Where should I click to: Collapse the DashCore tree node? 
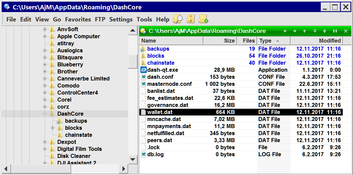[45, 114]
